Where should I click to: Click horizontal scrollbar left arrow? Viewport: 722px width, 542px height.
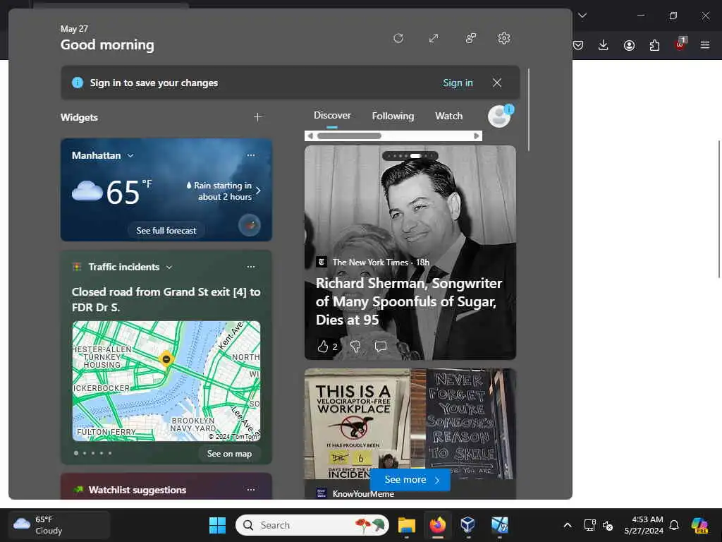310,136
